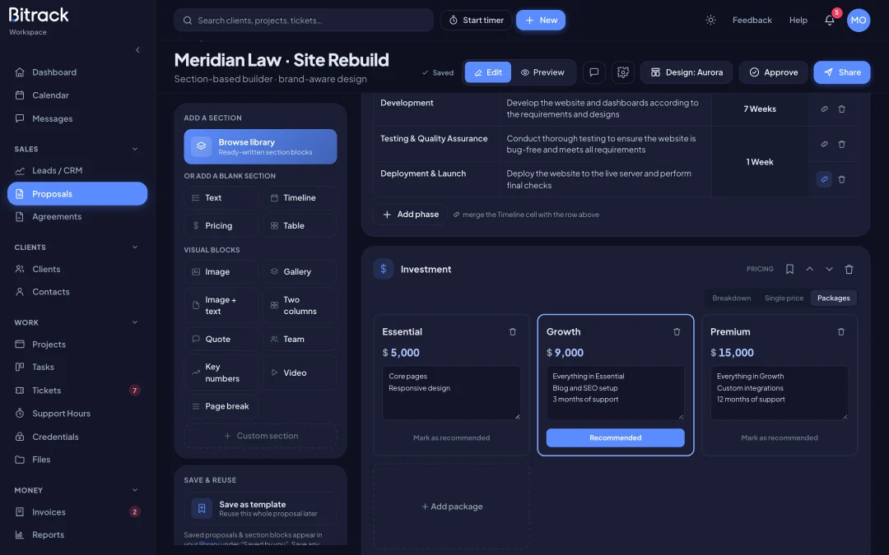Viewport: 889px width, 555px height.
Task: Click the Share button
Action: pyautogui.click(x=842, y=72)
